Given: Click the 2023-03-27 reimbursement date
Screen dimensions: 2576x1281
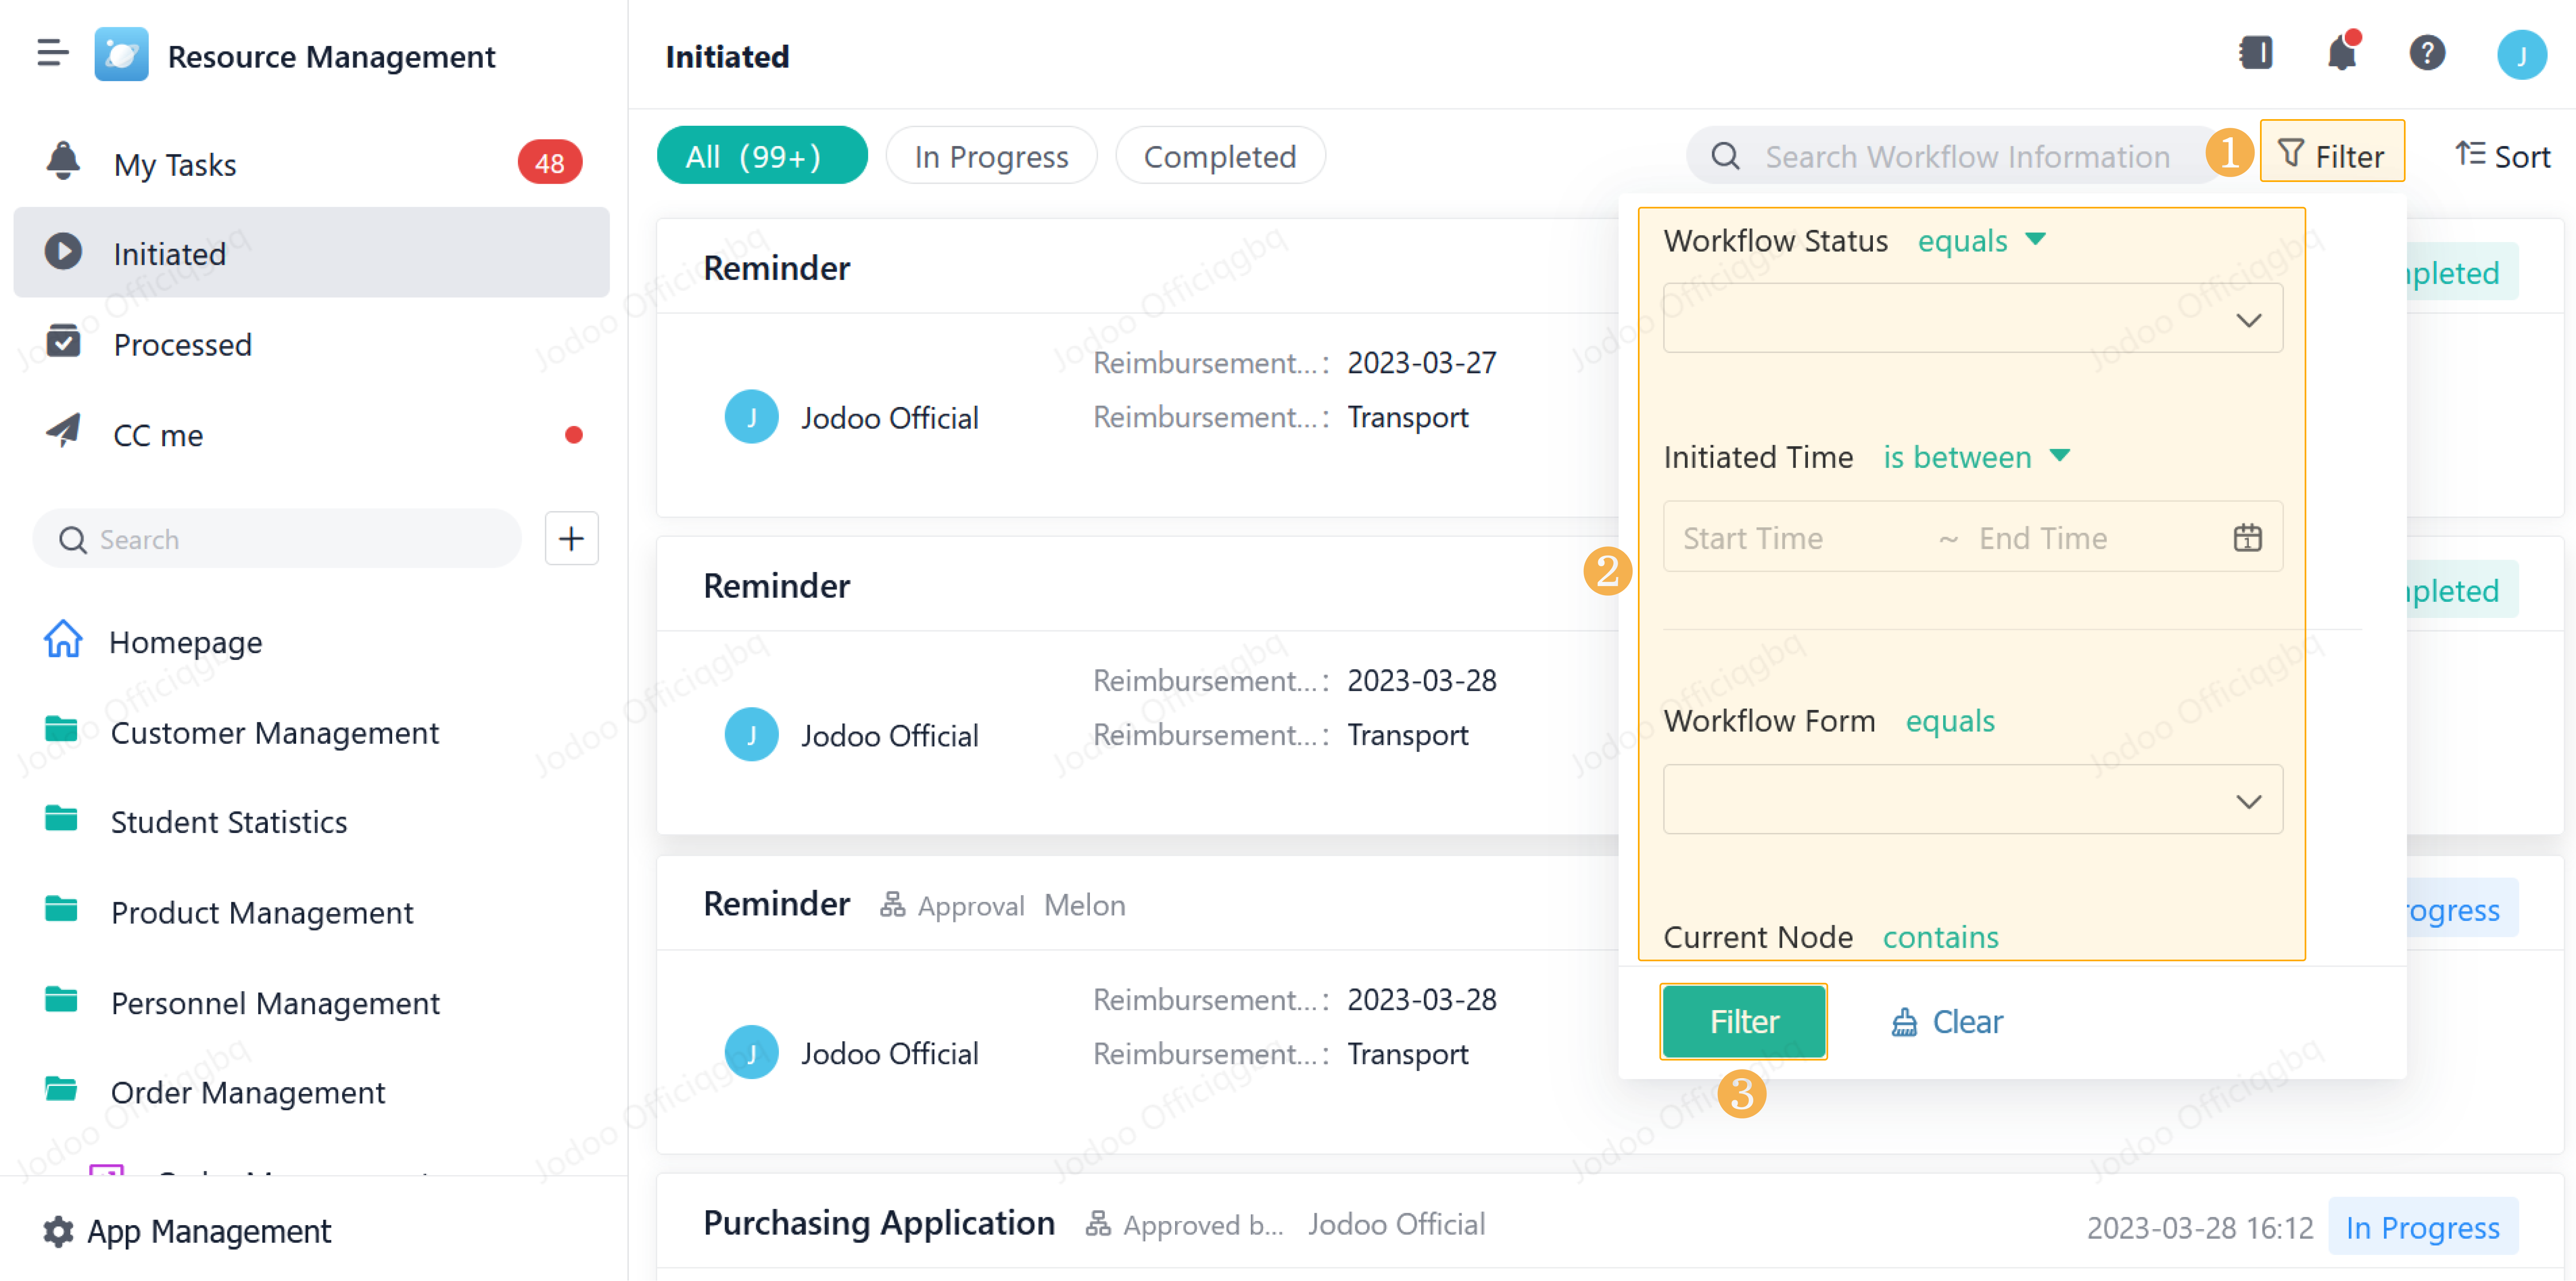Looking at the screenshot, I should tap(1421, 363).
